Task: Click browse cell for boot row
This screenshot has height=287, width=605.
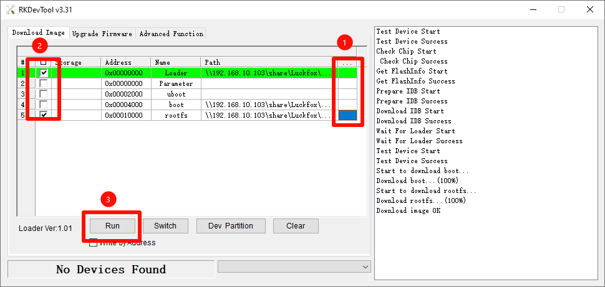Action: [347, 105]
